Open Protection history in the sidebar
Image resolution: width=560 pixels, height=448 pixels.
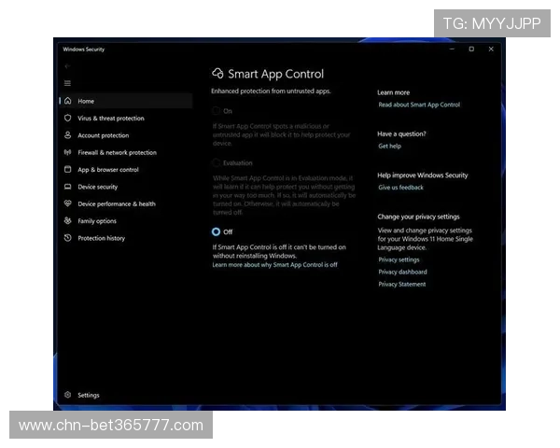[101, 238]
